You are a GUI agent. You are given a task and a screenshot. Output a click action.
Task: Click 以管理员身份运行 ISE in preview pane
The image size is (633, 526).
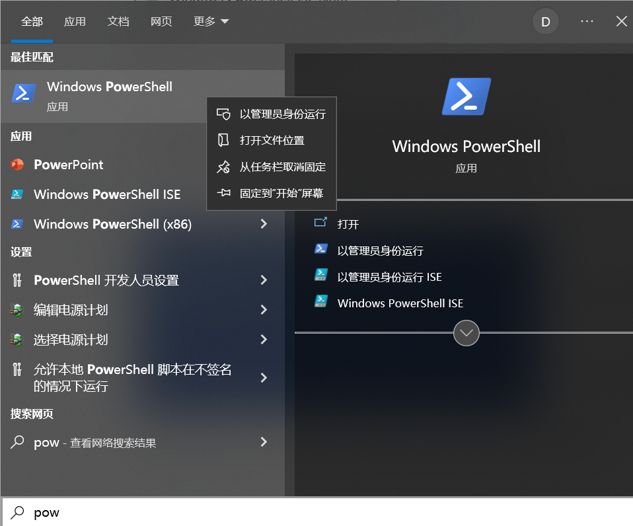point(389,277)
